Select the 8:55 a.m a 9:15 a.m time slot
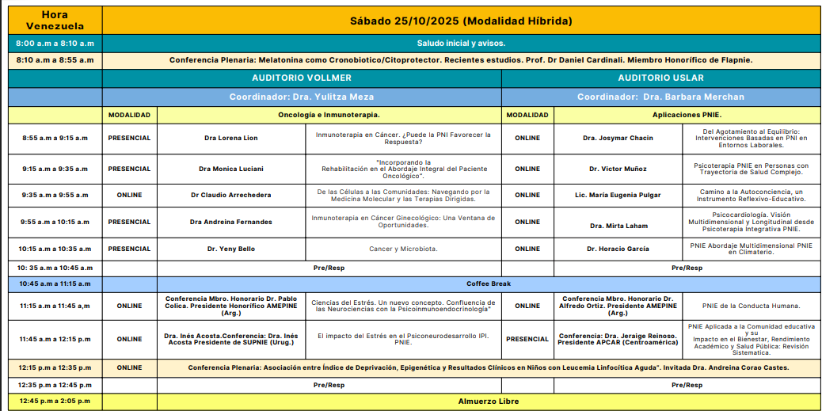This screenshot has height=411, width=822. 55,139
